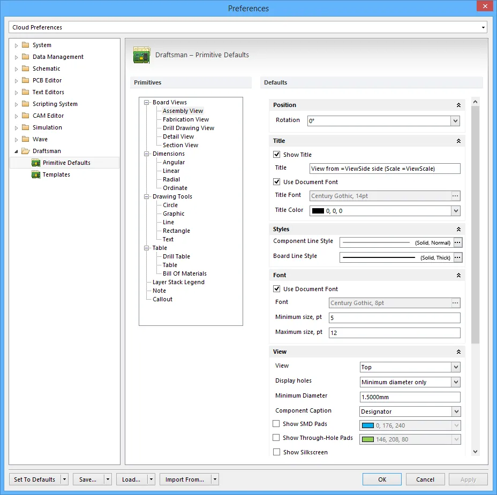The height and width of the screenshot is (495, 497).
Task: Click the Primitive Defaults page icon
Action: tap(36, 163)
